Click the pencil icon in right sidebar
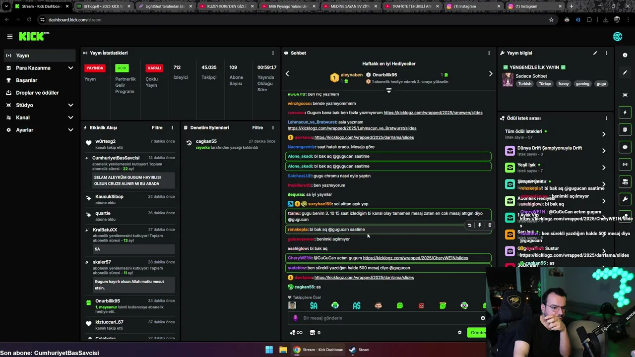The image size is (635, 357). [625, 72]
